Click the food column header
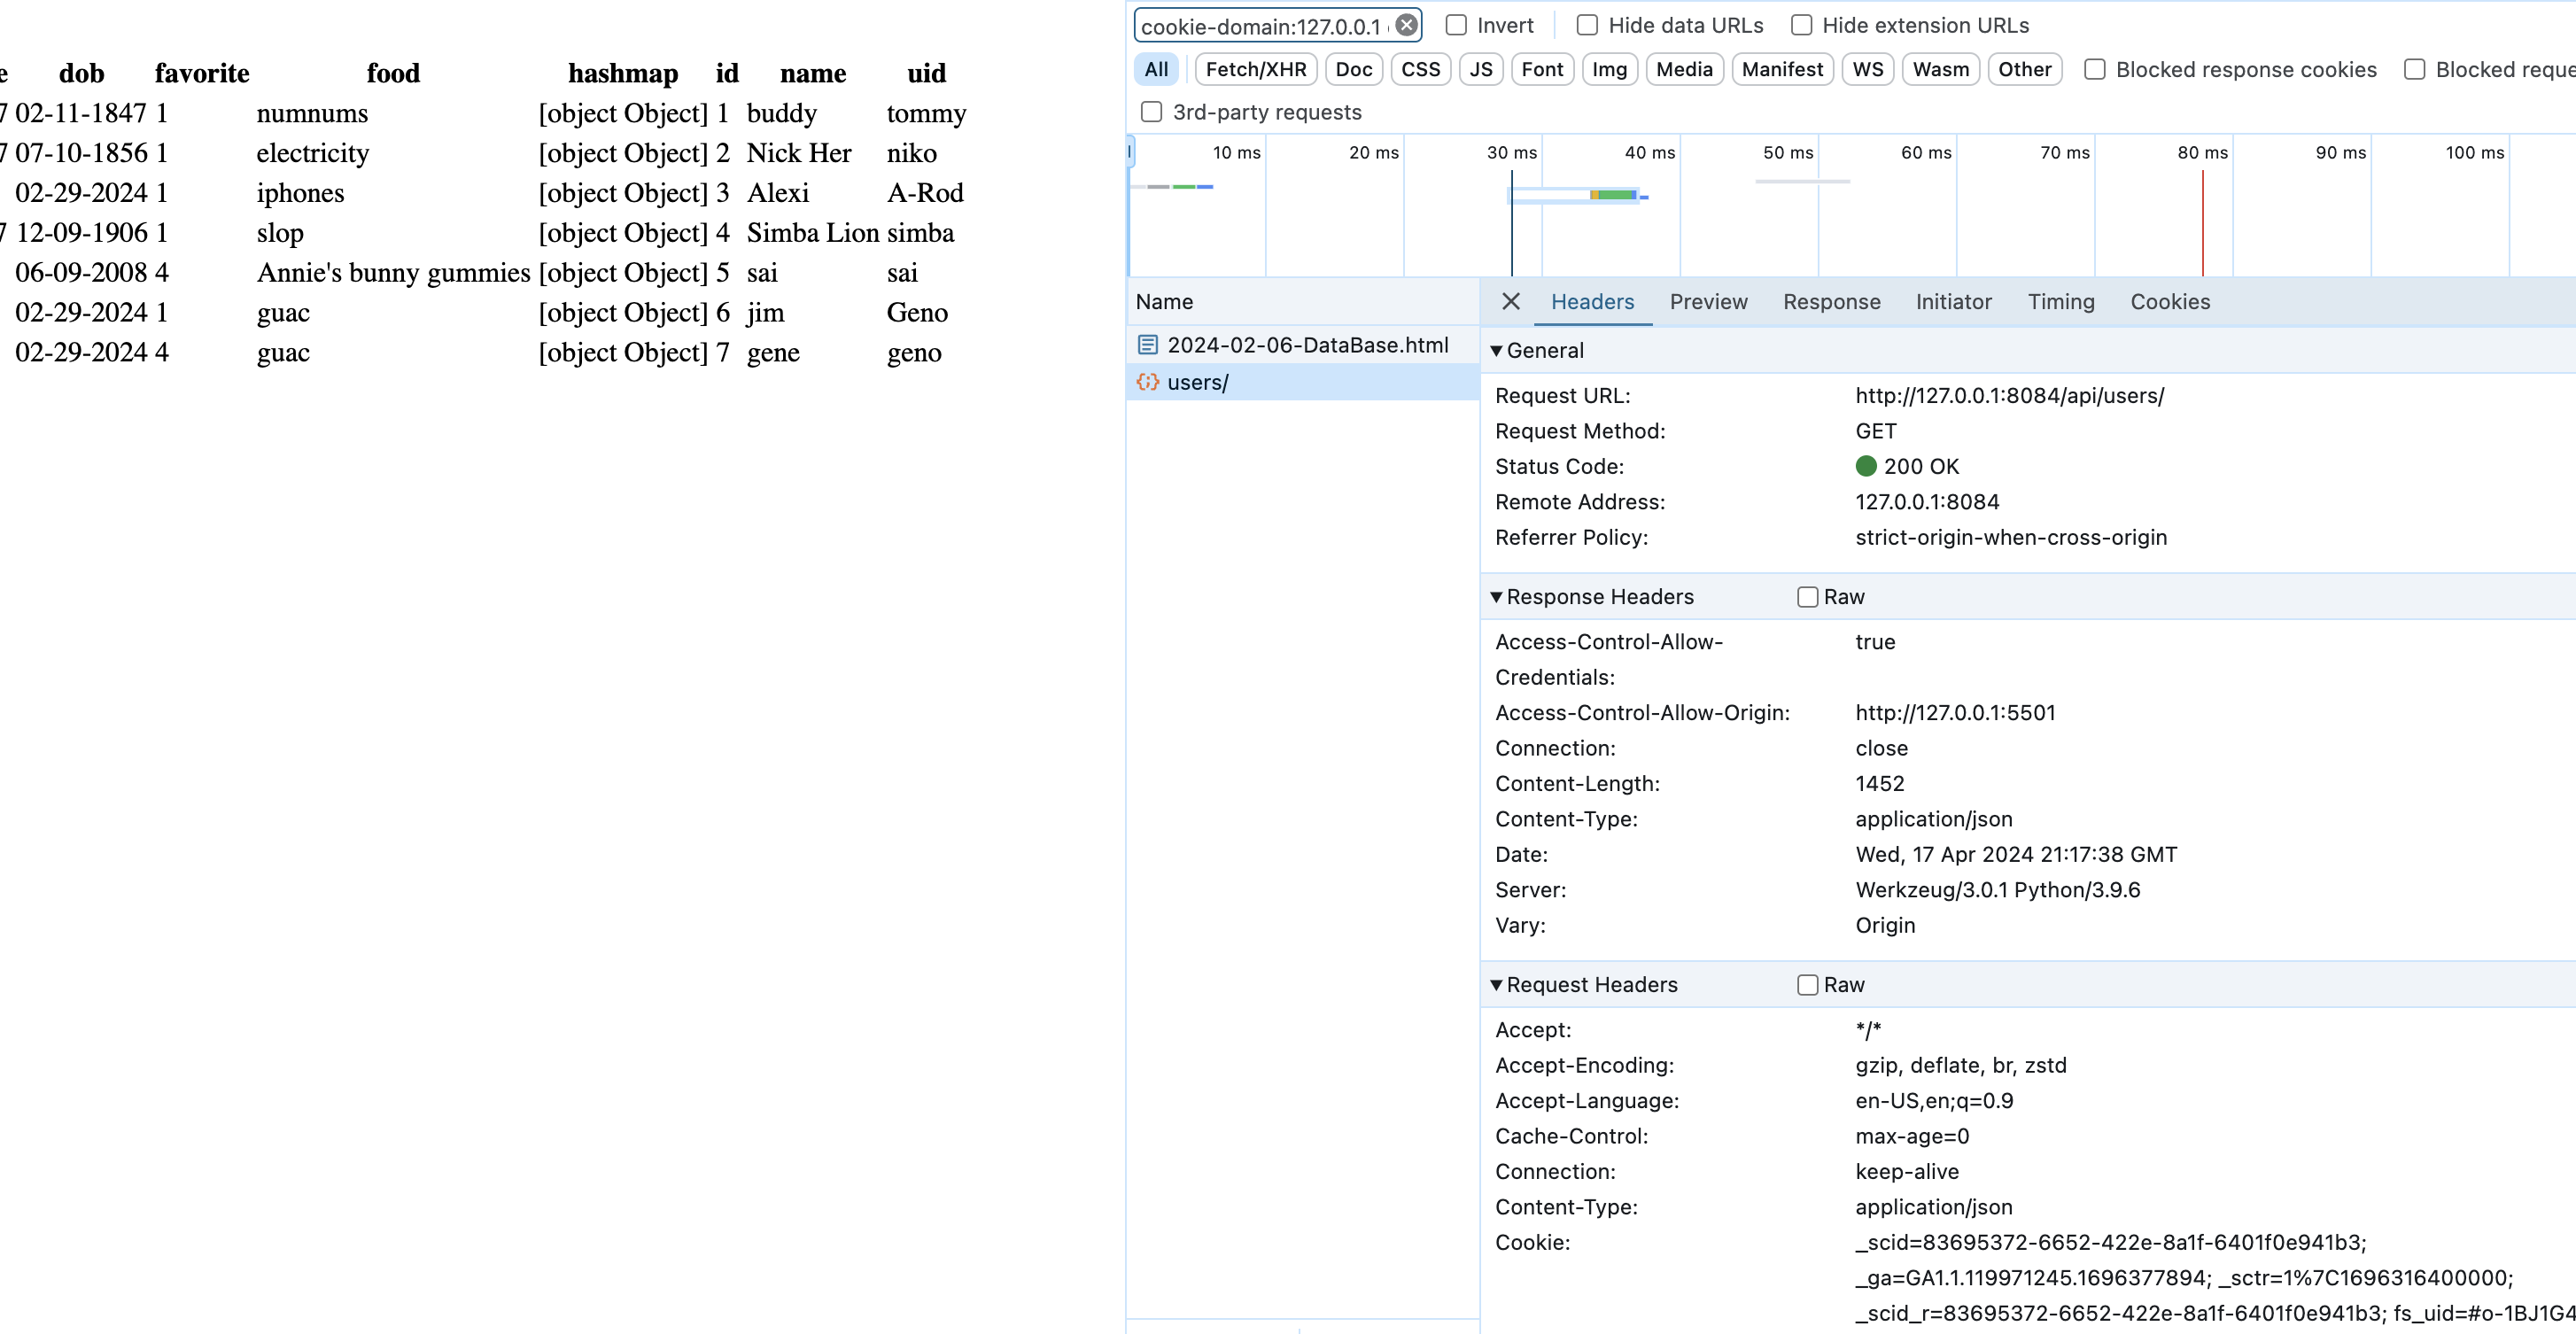Image resolution: width=2576 pixels, height=1334 pixels. (392, 73)
